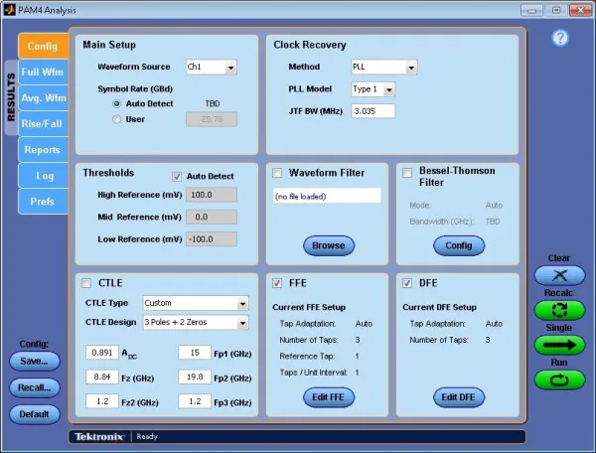Click the blue help question mark icon
Viewport: 596px width, 453px height.
[559, 38]
